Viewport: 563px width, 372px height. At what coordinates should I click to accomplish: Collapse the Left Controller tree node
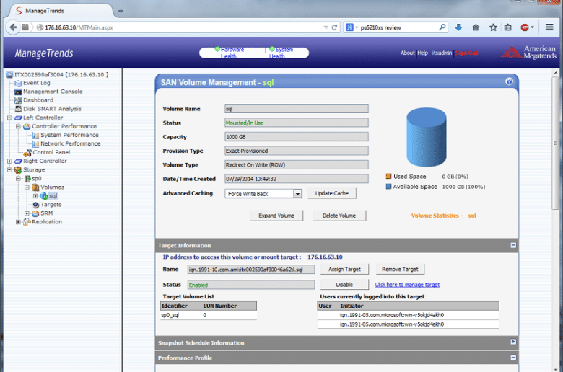point(9,118)
